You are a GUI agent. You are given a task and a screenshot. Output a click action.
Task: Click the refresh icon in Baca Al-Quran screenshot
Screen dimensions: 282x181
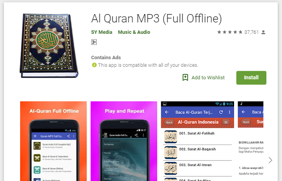pyautogui.click(x=221, y=112)
